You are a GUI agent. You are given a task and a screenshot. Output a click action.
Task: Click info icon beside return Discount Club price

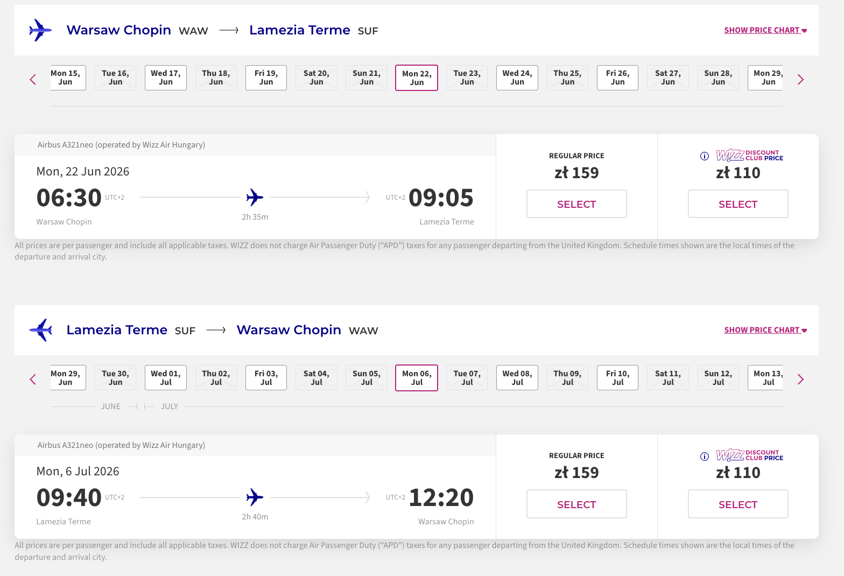(704, 456)
